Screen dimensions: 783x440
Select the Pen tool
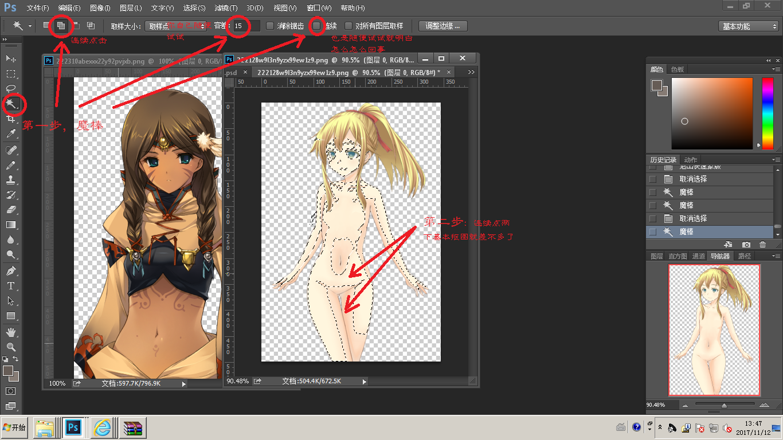pos(11,270)
